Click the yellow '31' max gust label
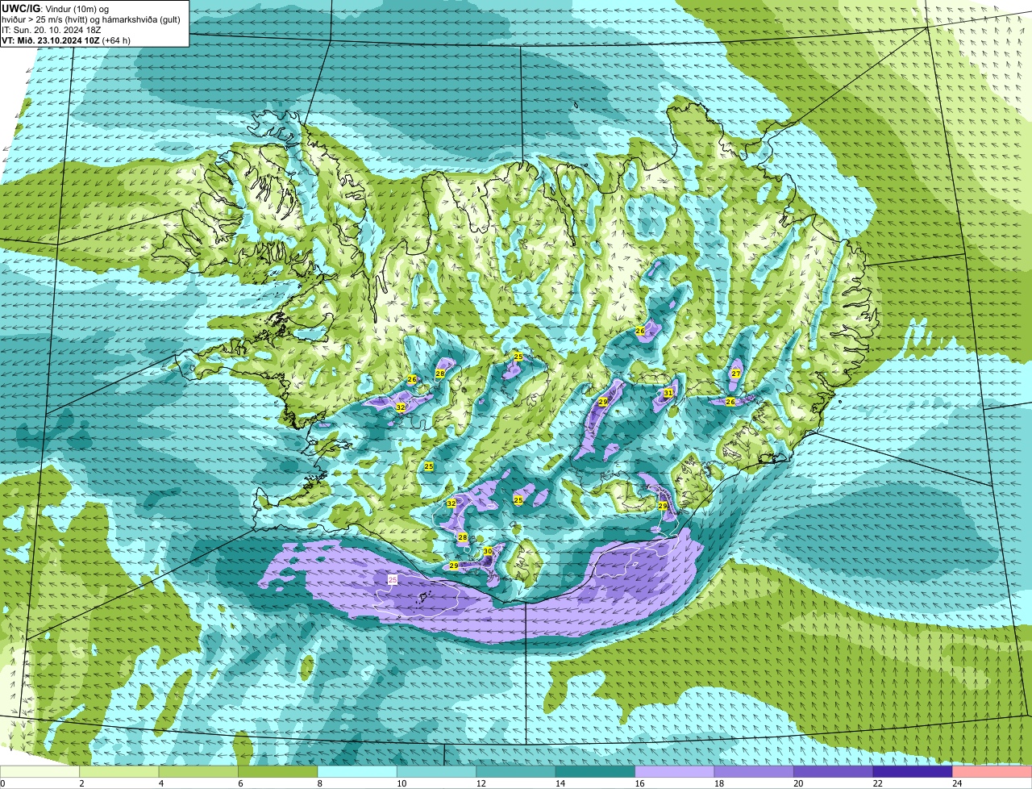Viewport: 1032px width, 789px height. (x=668, y=393)
